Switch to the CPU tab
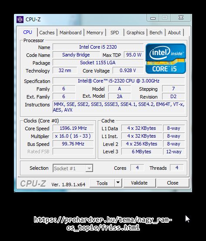This screenshot has width=206, height=241. pos(28,32)
